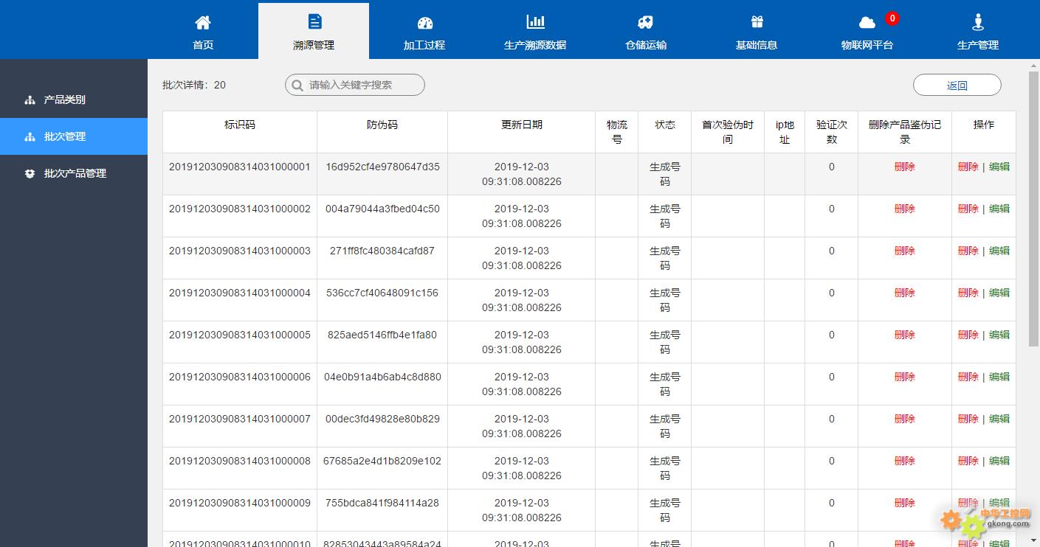Viewport: 1040px width, 547px height.
Task: Delete authentication records for row 000009
Action: click(905, 503)
